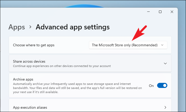Click the breadcrumb chevron separator after Apps
Image resolution: width=186 pixels, height=112 pixels.
tap(30, 27)
